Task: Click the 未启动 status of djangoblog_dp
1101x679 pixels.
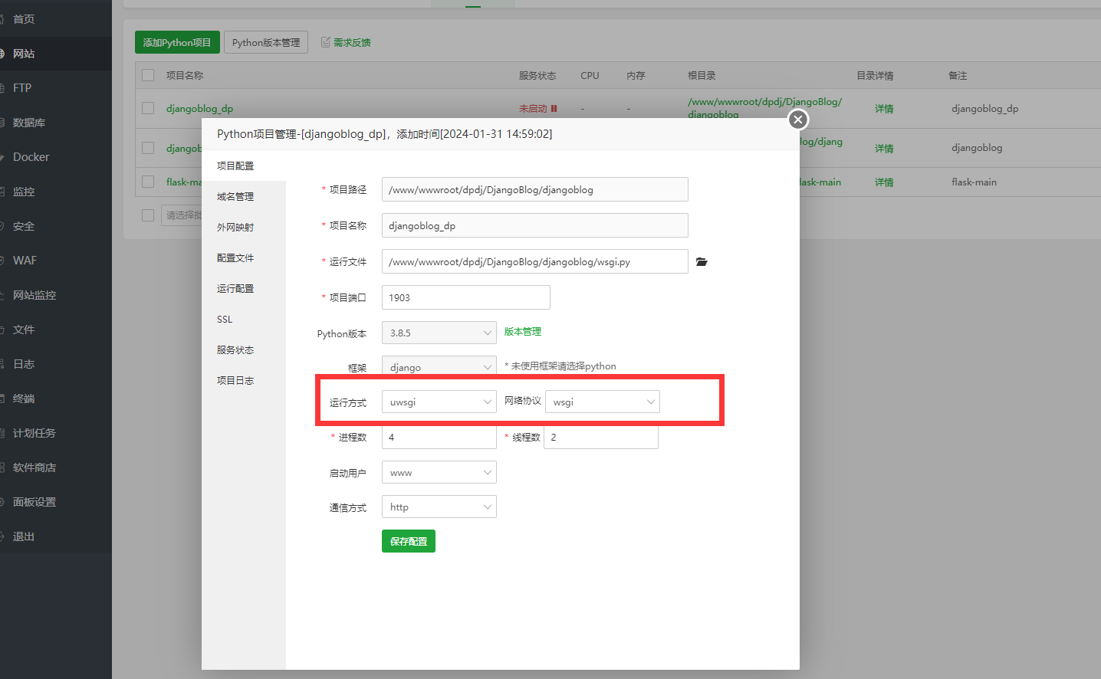Action: 533,109
